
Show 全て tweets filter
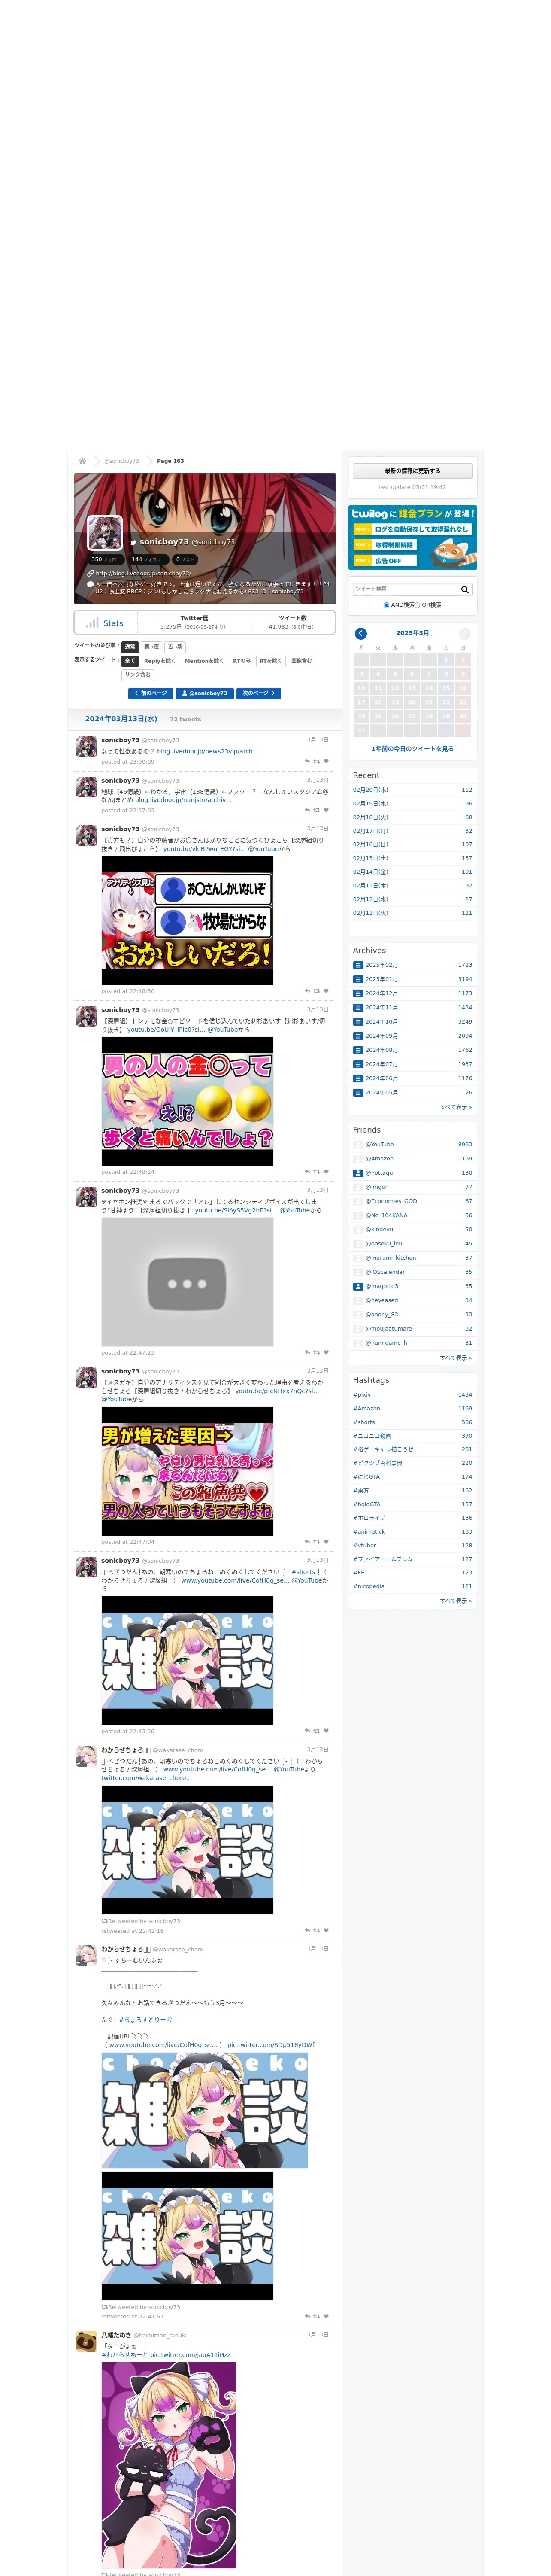[x=130, y=661]
